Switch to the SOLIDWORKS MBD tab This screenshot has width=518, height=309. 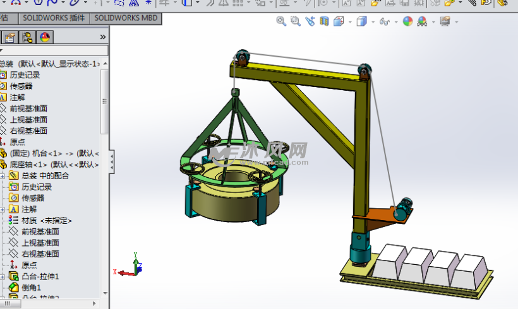[x=126, y=18]
